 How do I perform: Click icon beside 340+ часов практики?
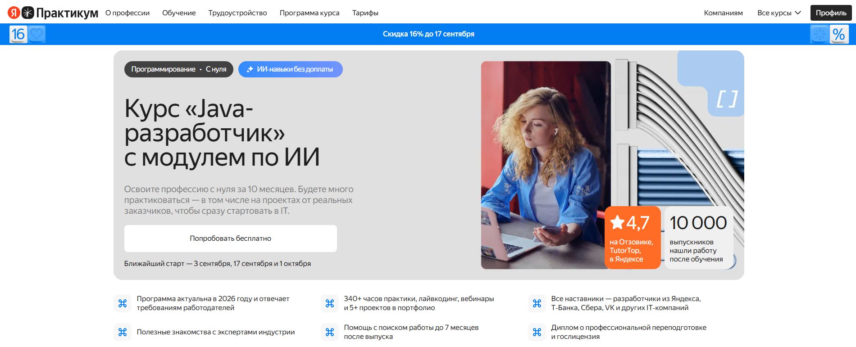tap(330, 303)
